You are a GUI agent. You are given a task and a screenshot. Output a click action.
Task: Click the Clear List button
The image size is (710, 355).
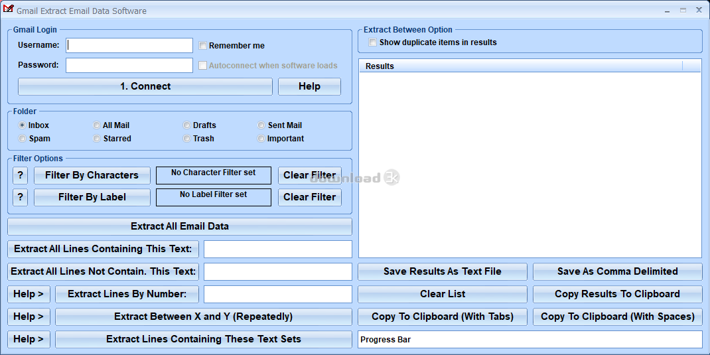click(x=443, y=294)
